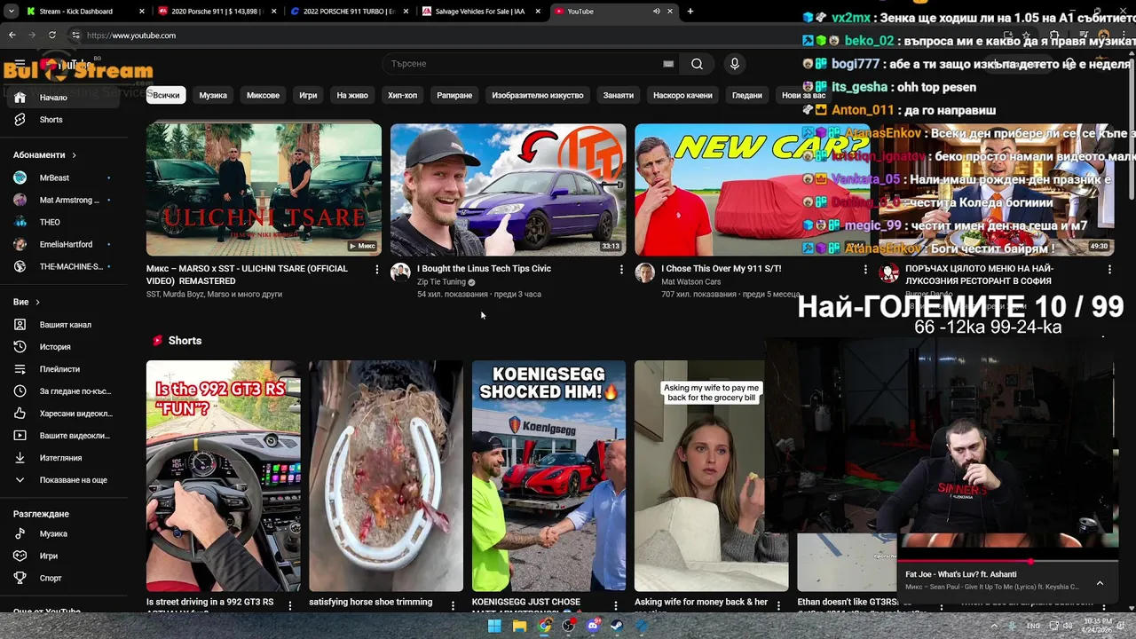Select the Всички filter chip
The height and width of the screenshot is (639, 1136).
coord(165,95)
